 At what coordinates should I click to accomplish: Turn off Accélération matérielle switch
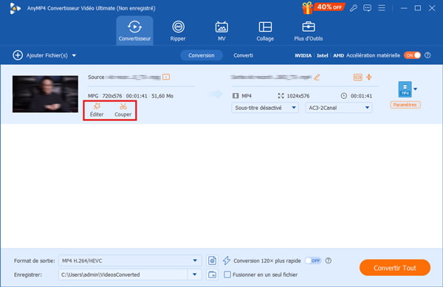click(412, 55)
